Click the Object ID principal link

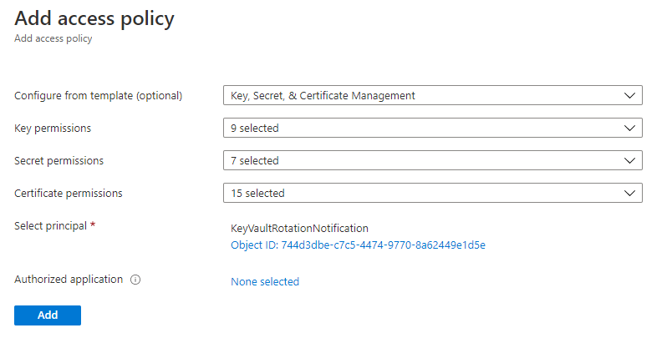click(358, 245)
